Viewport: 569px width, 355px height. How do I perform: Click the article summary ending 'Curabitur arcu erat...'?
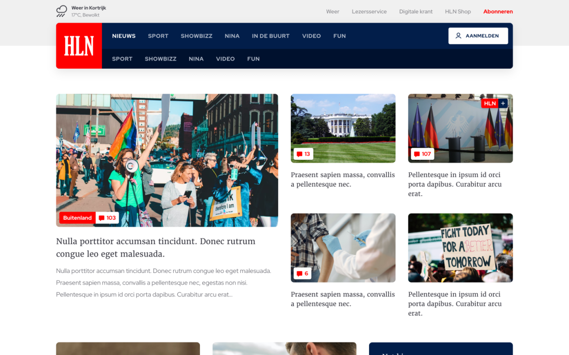164,283
